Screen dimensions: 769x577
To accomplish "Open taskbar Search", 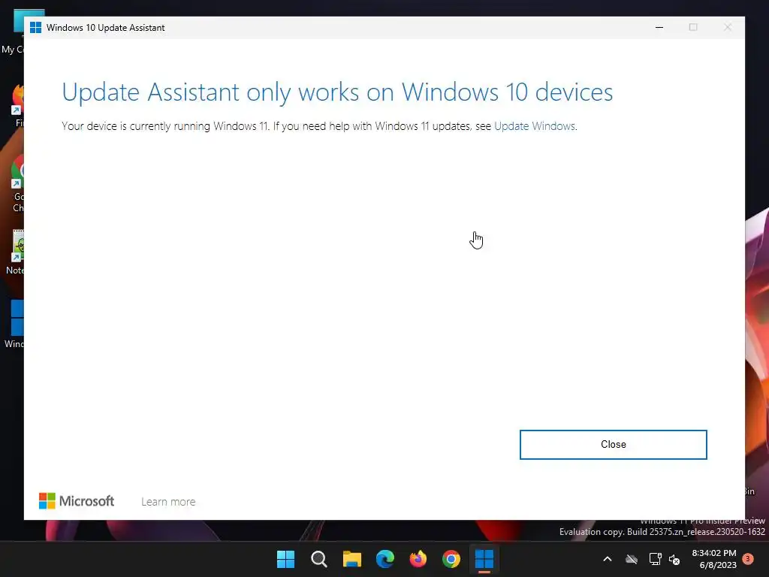I will pyautogui.click(x=318, y=559).
